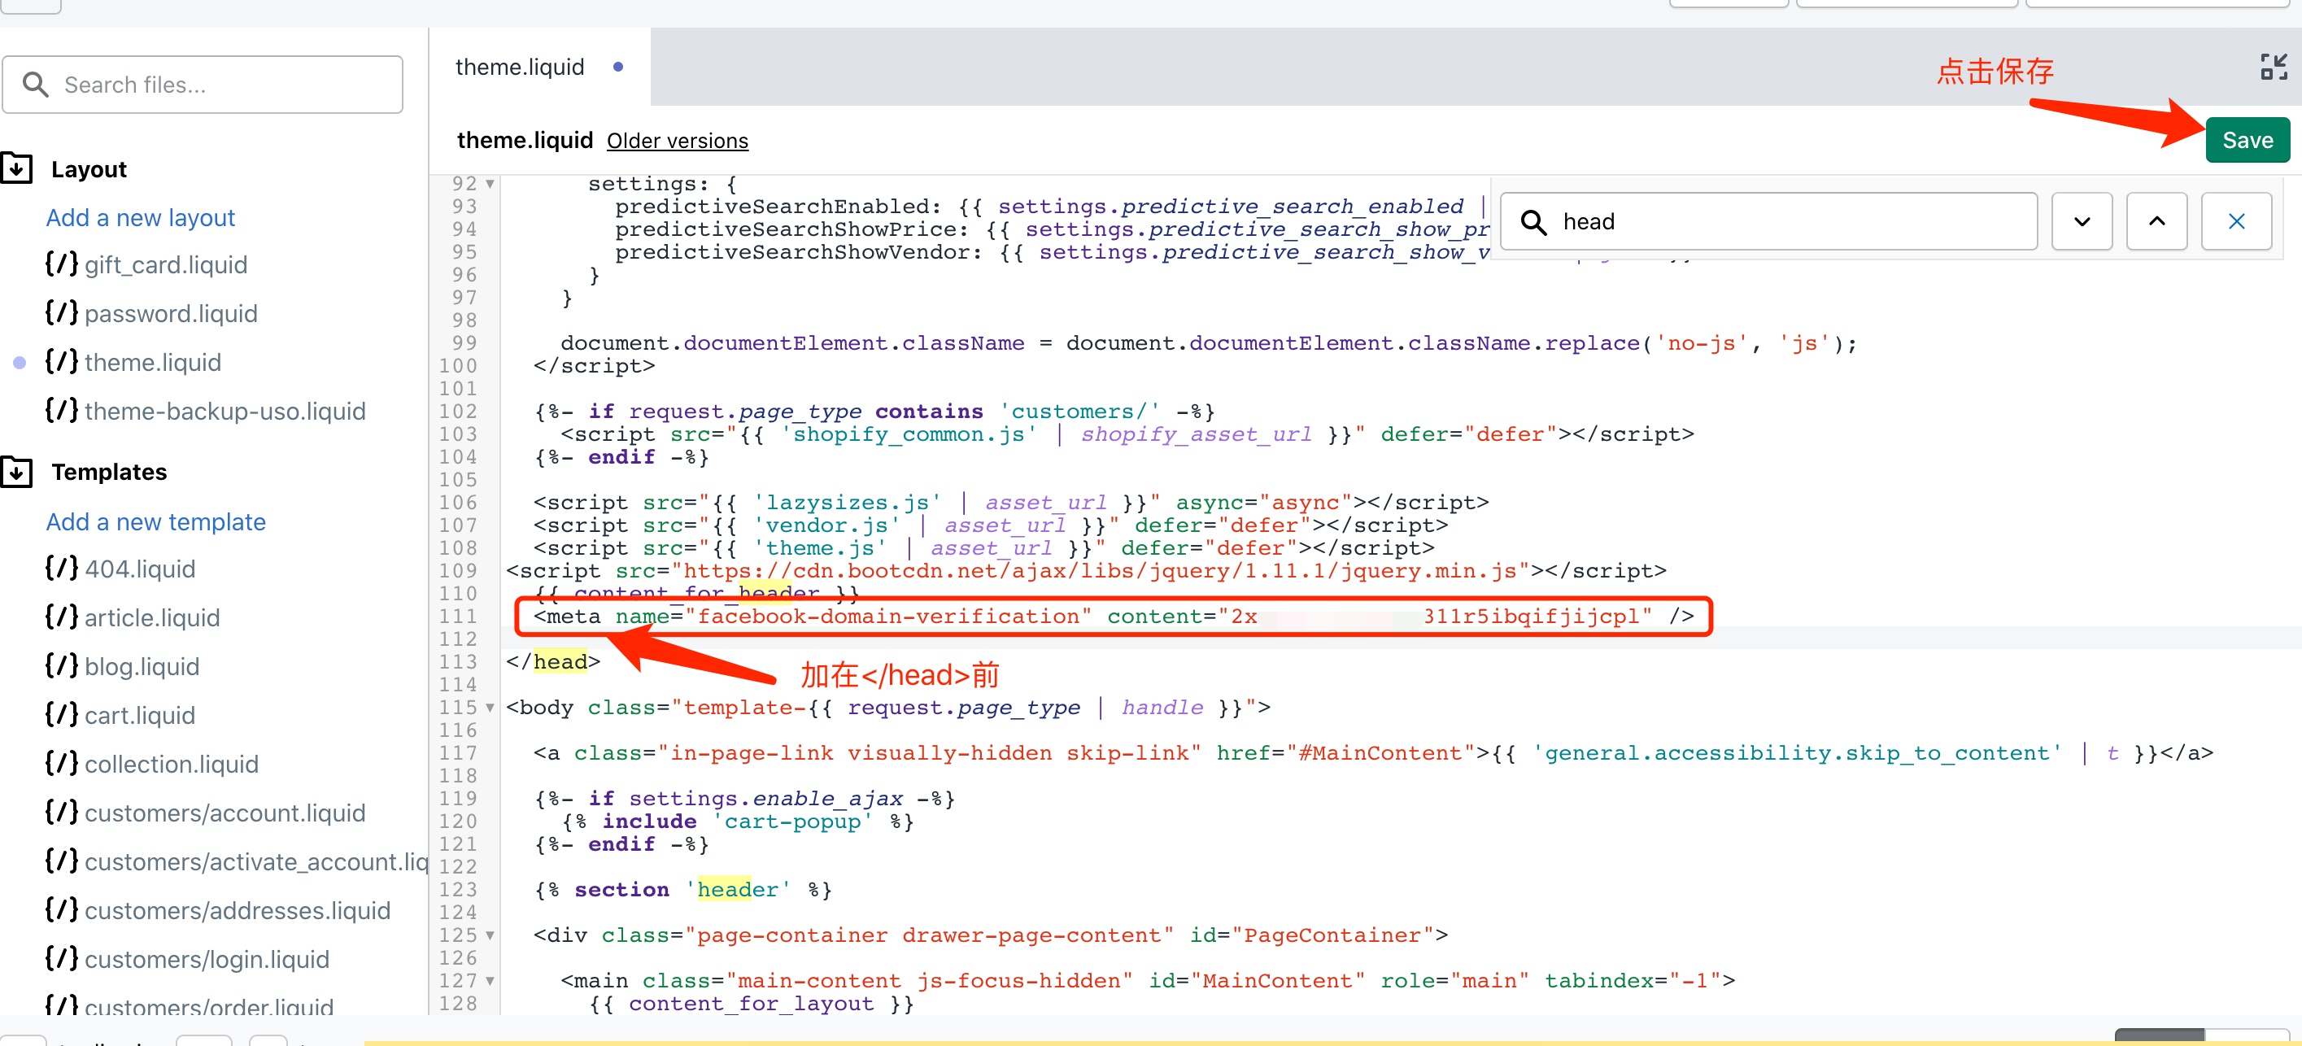
Task: Open password.liquid file
Action: pos(171,313)
